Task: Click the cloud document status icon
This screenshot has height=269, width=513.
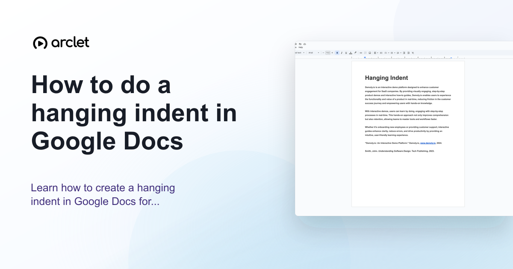Action: click(x=305, y=44)
